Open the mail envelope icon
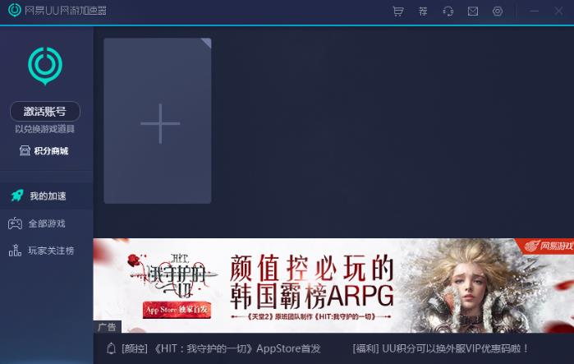The width and height of the screenshot is (574, 364). click(473, 12)
